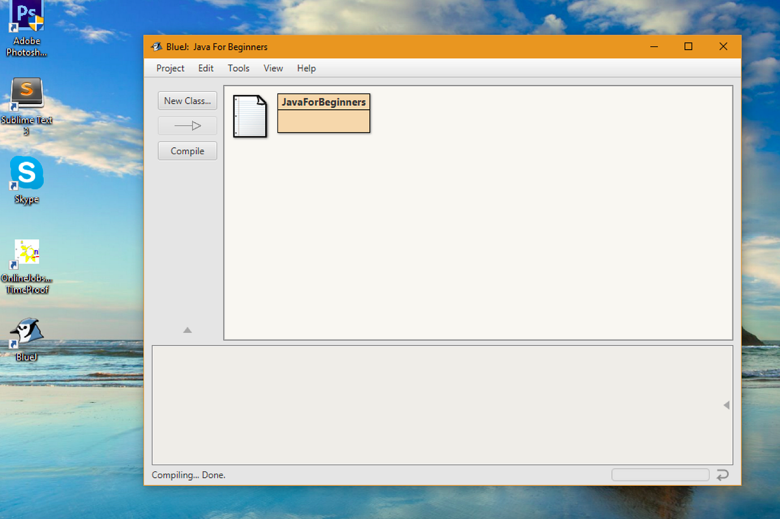Create a class via New Class button
The width and height of the screenshot is (780, 519).
[x=187, y=100]
